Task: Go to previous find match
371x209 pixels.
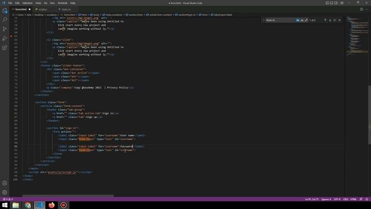Action: (x=325, y=20)
